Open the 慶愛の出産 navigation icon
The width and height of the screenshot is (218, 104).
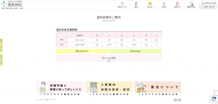coord(191,5)
